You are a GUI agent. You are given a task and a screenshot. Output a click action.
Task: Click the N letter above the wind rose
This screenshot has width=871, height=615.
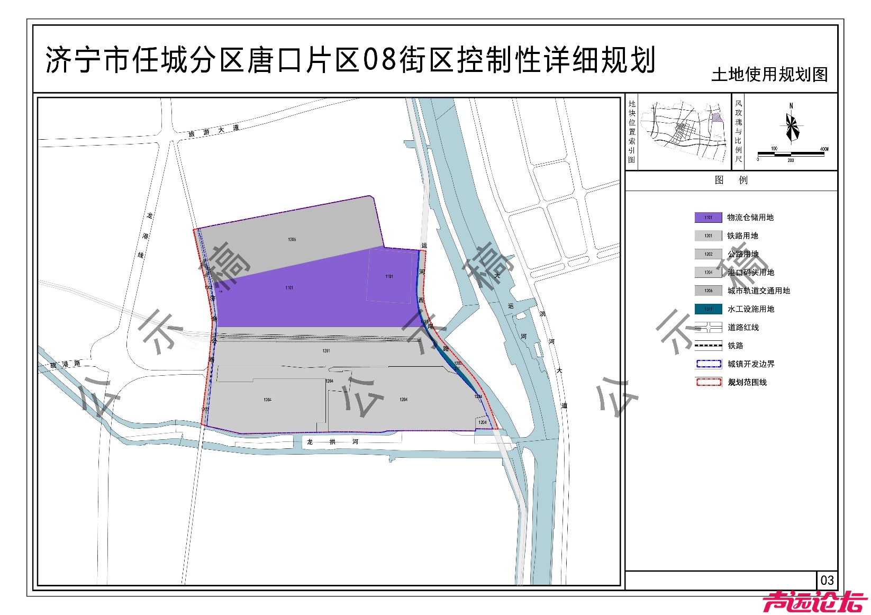click(791, 106)
